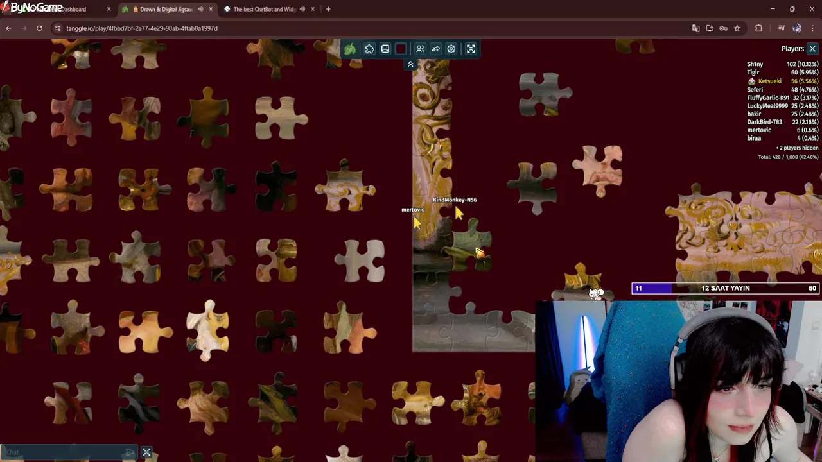Open the dark red background color swatch
Screen dimensions: 822x462
coord(401,49)
